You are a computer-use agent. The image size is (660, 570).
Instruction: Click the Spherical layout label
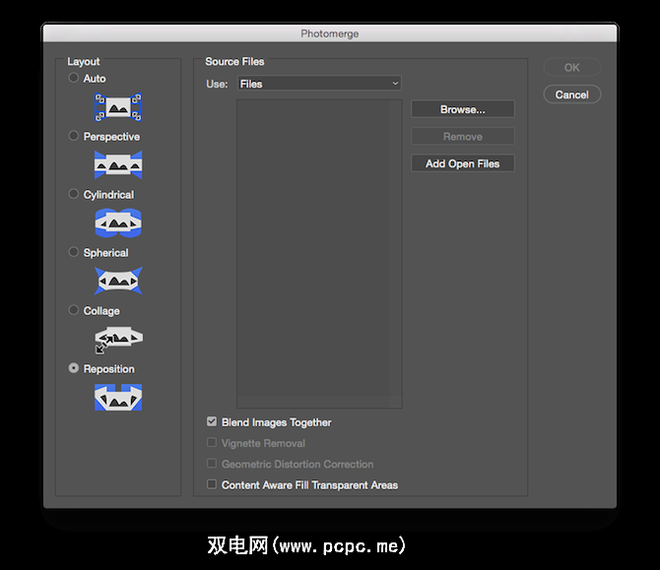(106, 253)
